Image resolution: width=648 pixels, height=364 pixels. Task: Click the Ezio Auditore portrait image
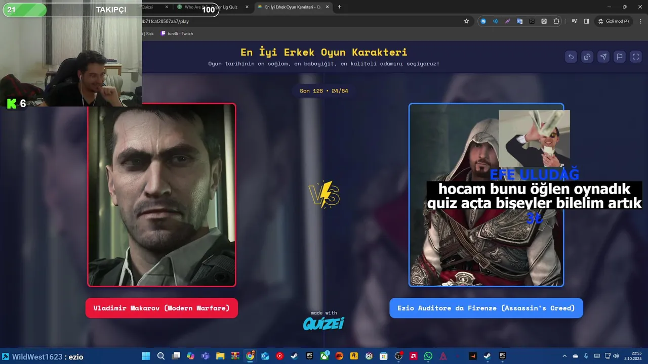click(x=486, y=195)
